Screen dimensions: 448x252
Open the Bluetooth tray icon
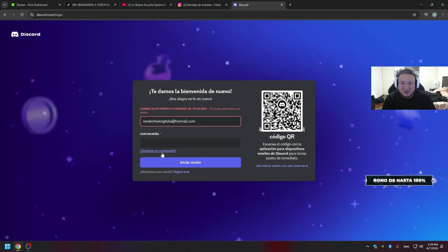(390, 246)
